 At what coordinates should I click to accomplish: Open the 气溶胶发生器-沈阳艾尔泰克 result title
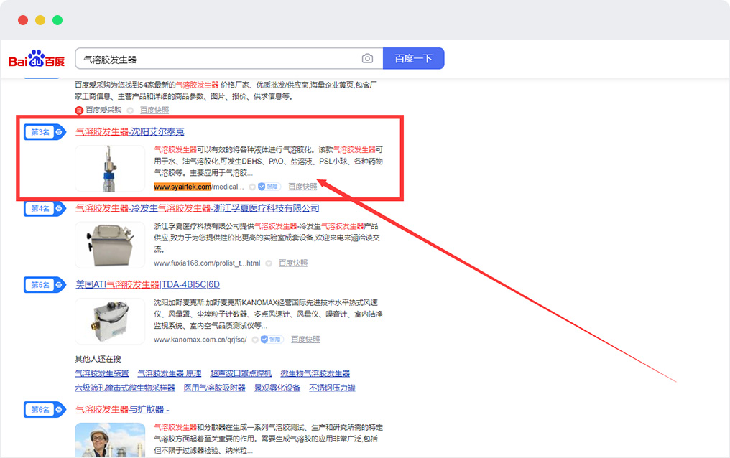pyautogui.click(x=130, y=131)
